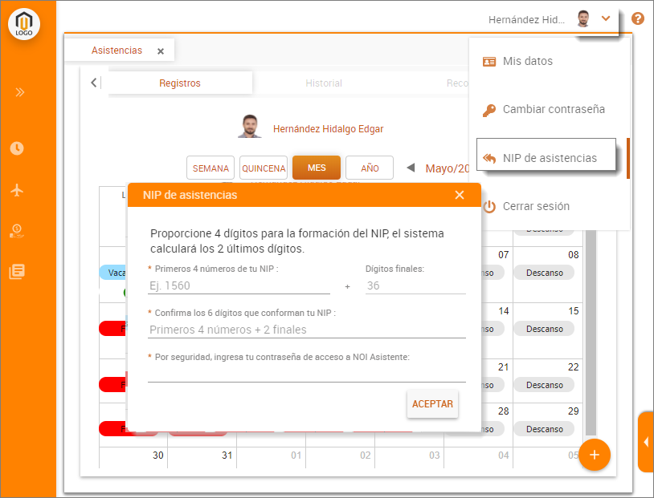Close the NIP de asistencias dialog
Image resolution: width=654 pixels, height=498 pixels.
click(460, 195)
